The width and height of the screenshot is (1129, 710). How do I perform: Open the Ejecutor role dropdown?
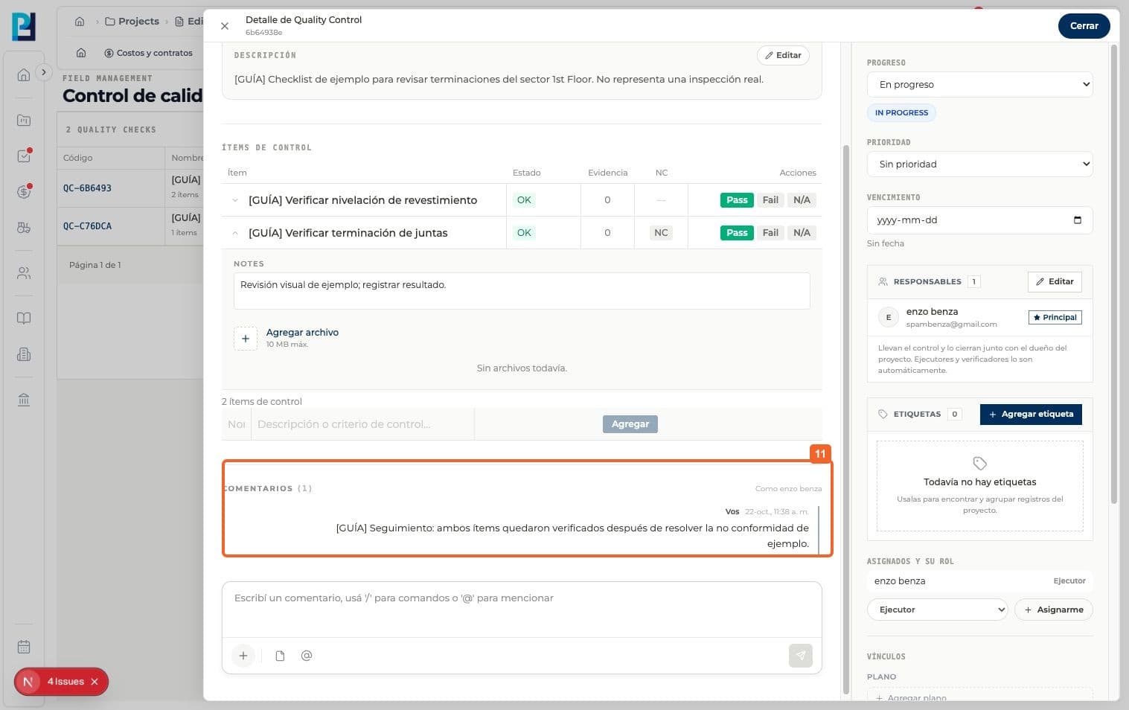[x=938, y=610]
